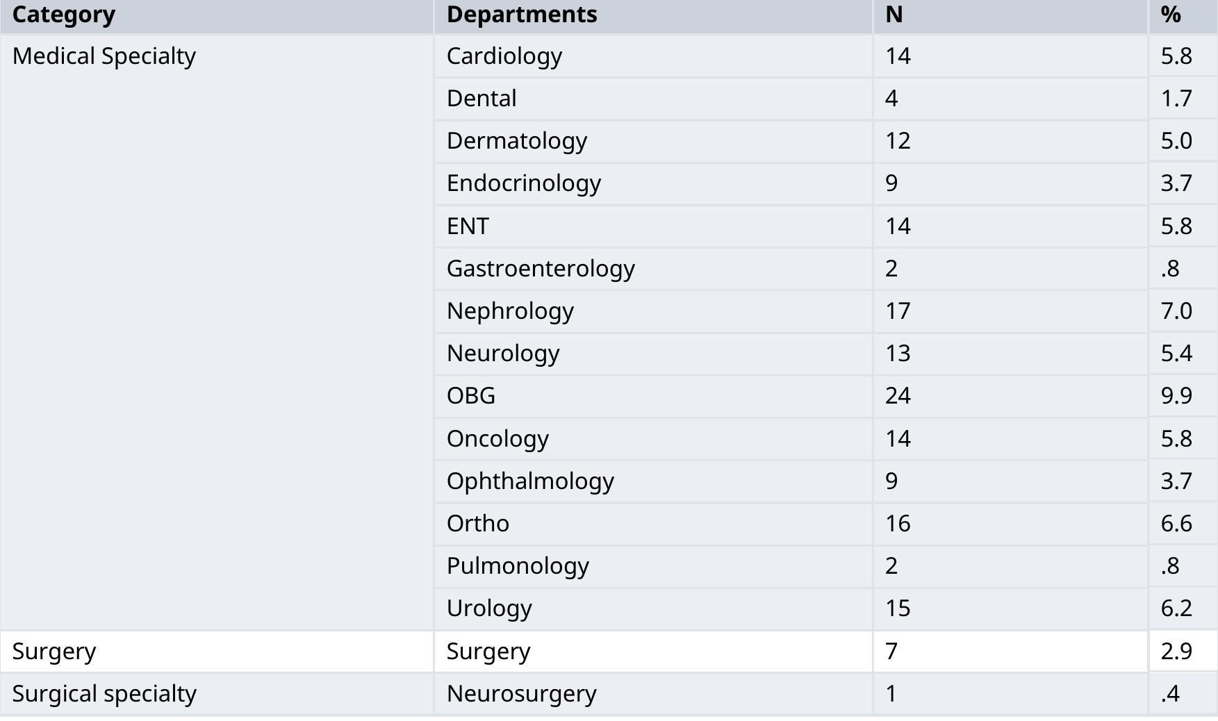The image size is (1218, 721).
Task: Click the Endocrinology department cell
Action: click(x=523, y=183)
